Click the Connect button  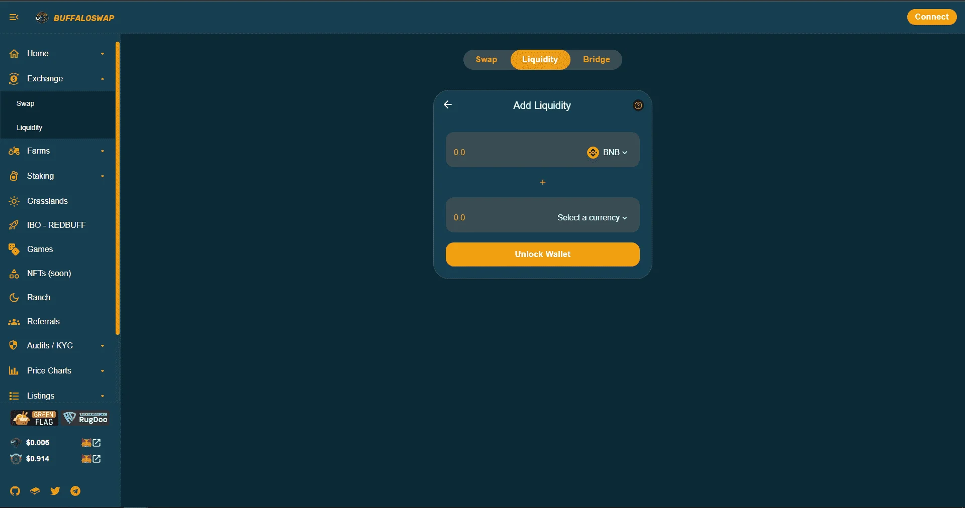tap(932, 17)
